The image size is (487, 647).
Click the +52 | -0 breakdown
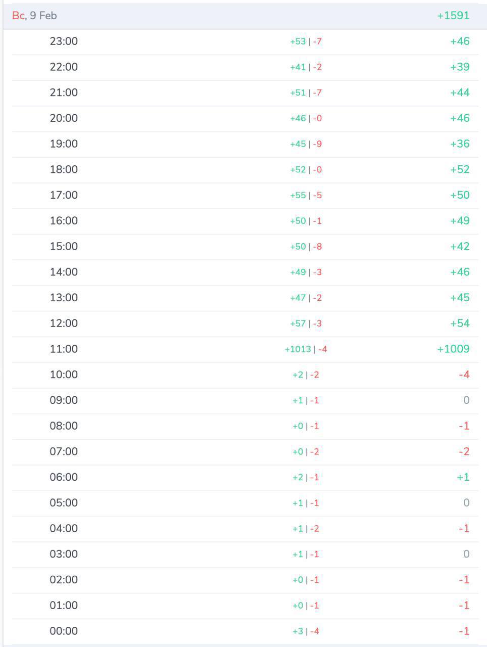[x=306, y=170]
